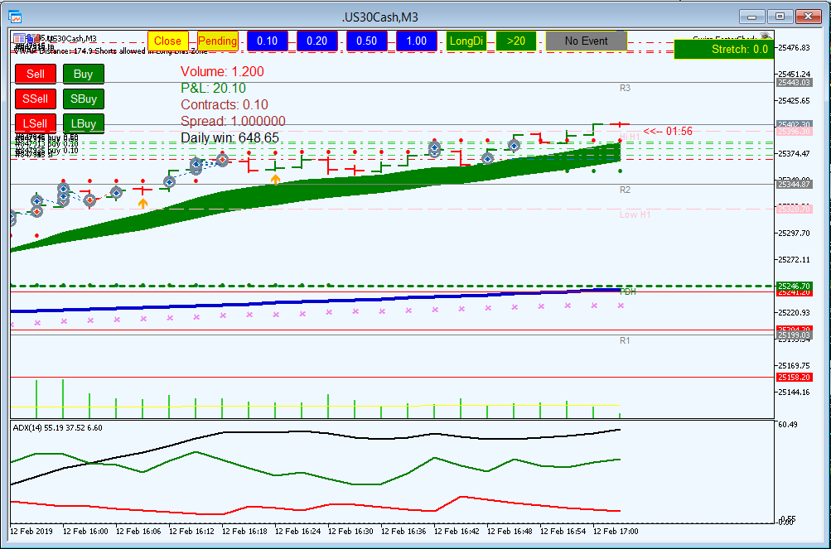Click the green SBuy button
The image size is (831, 549).
click(x=83, y=99)
